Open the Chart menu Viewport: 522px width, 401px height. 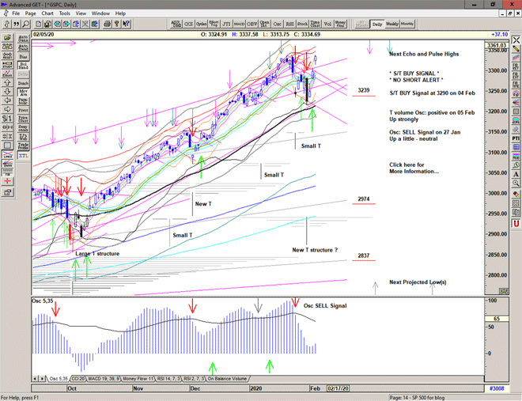(47, 13)
